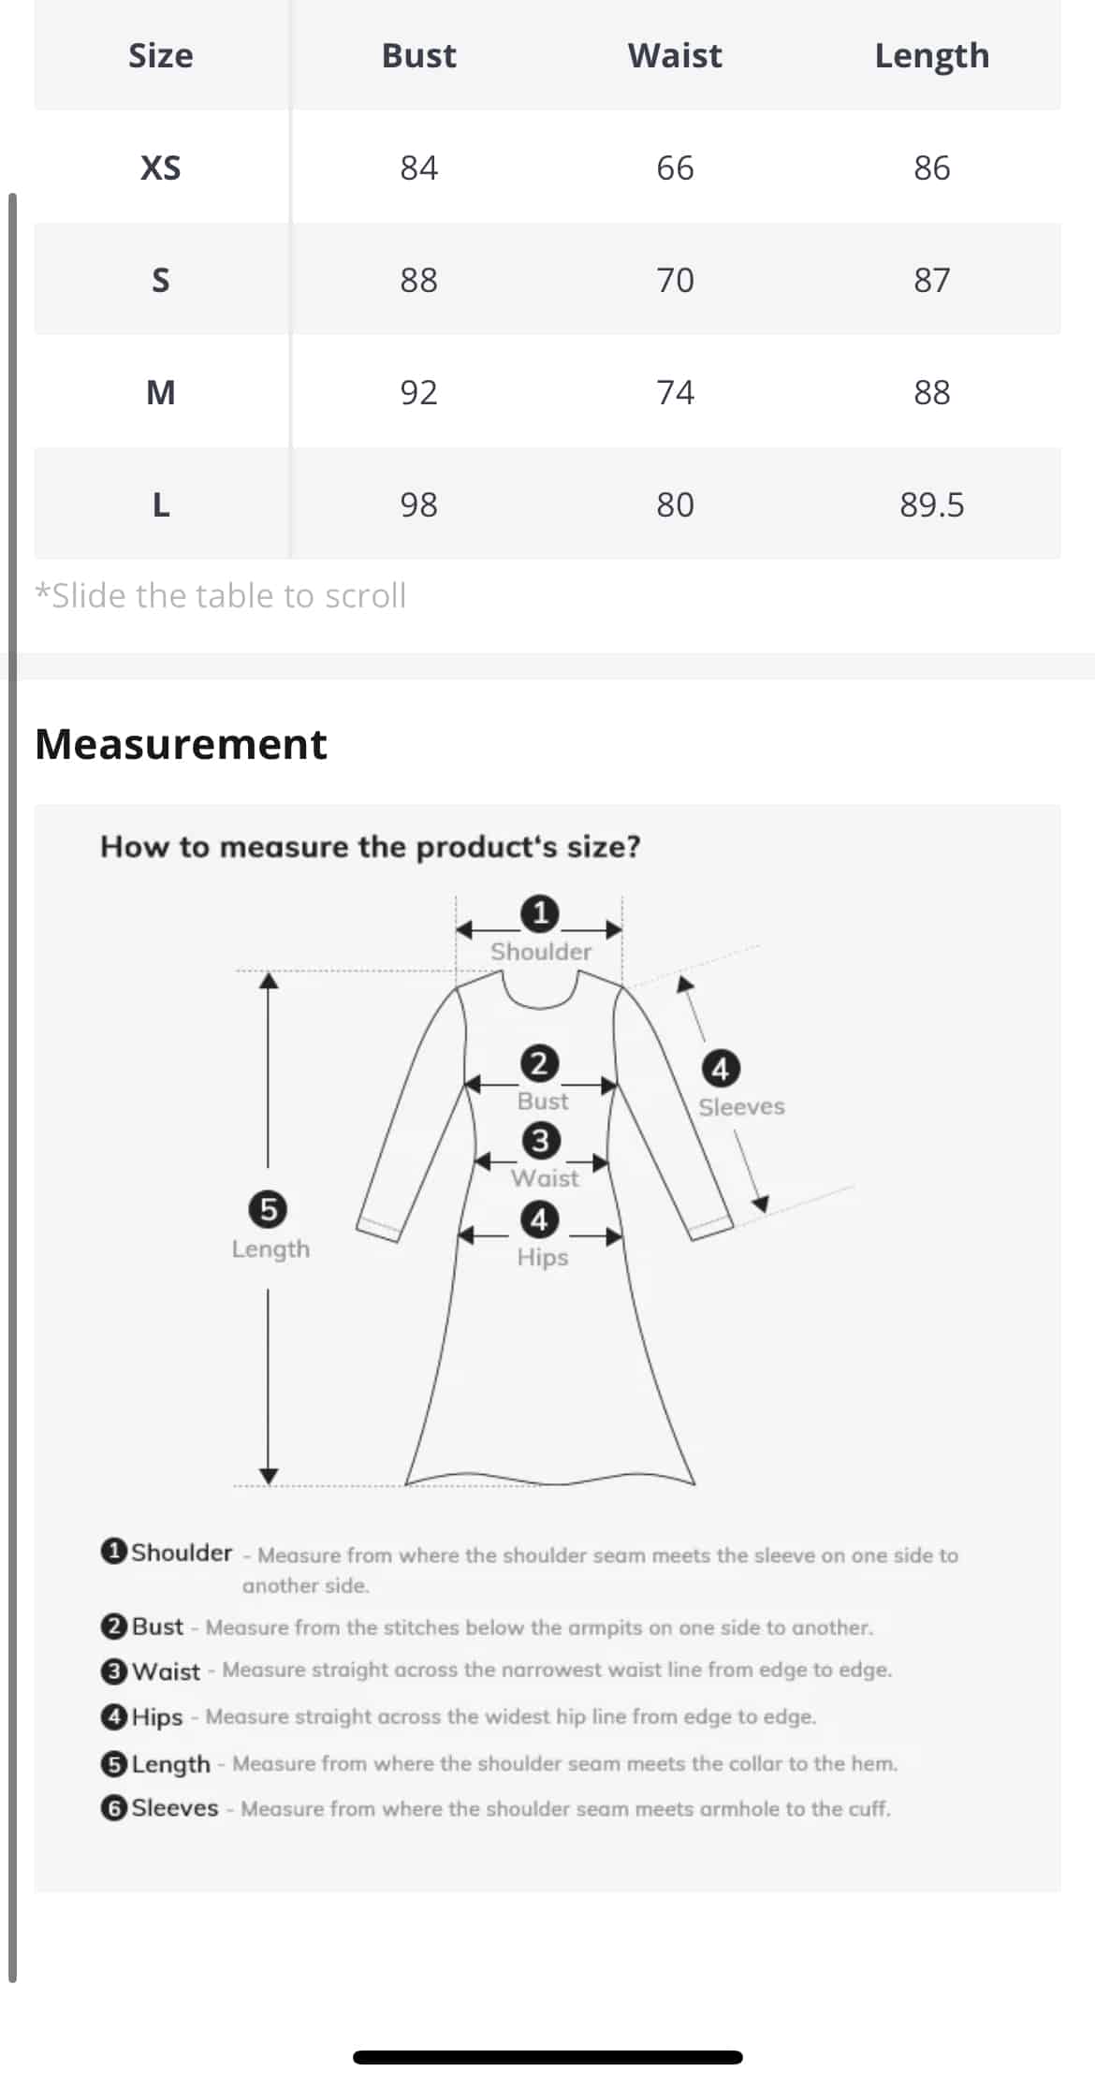Viewport: 1095px width, 2087px height.
Task: Click the number 6 bullet beside the Sleeves description
Action: click(113, 1808)
